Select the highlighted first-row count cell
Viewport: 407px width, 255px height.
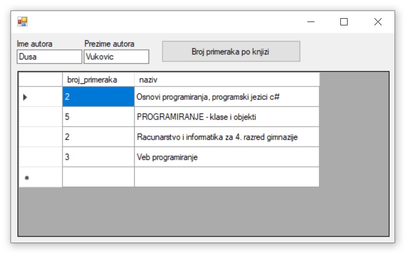[x=98, y=97]
